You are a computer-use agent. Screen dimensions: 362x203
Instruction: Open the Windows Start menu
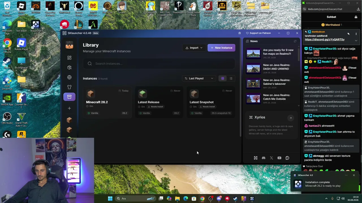(x=110, y=198)
